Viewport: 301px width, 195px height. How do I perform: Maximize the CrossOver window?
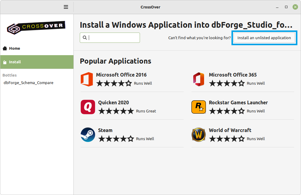point(286,7)
